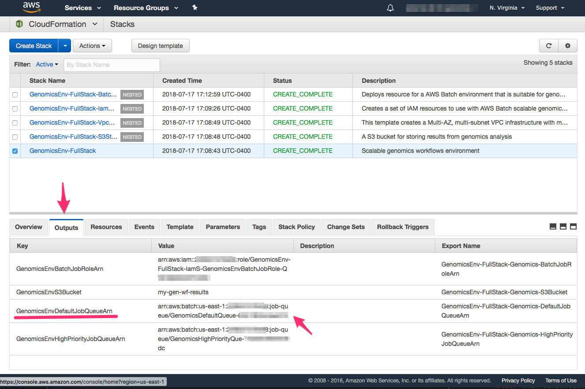Tick the GenomicsEnv-FullStack-Vpc... stack checkbox
585x389 pixels.
pos(15,123)
